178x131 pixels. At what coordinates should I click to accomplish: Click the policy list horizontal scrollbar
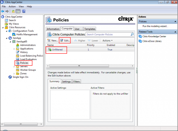[x=79, y=66]
